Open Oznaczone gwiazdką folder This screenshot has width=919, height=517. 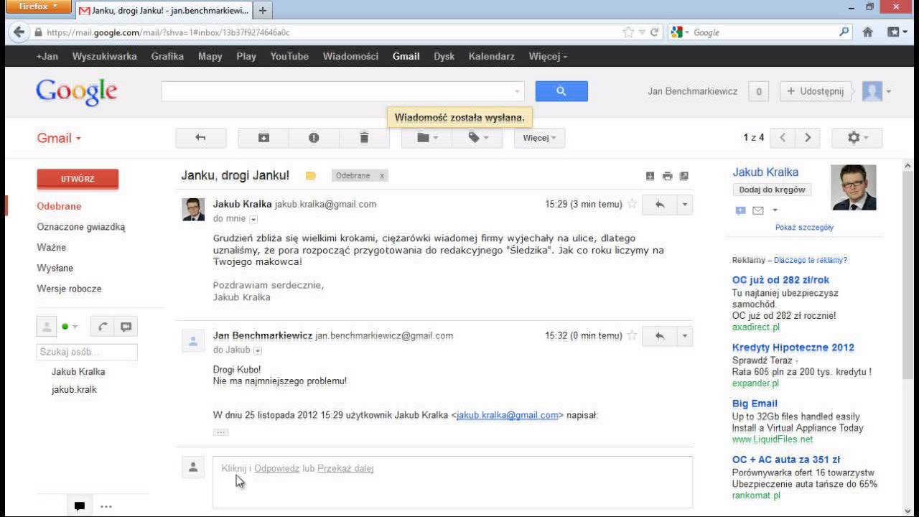pyautogui.click(x=81, y=227)
